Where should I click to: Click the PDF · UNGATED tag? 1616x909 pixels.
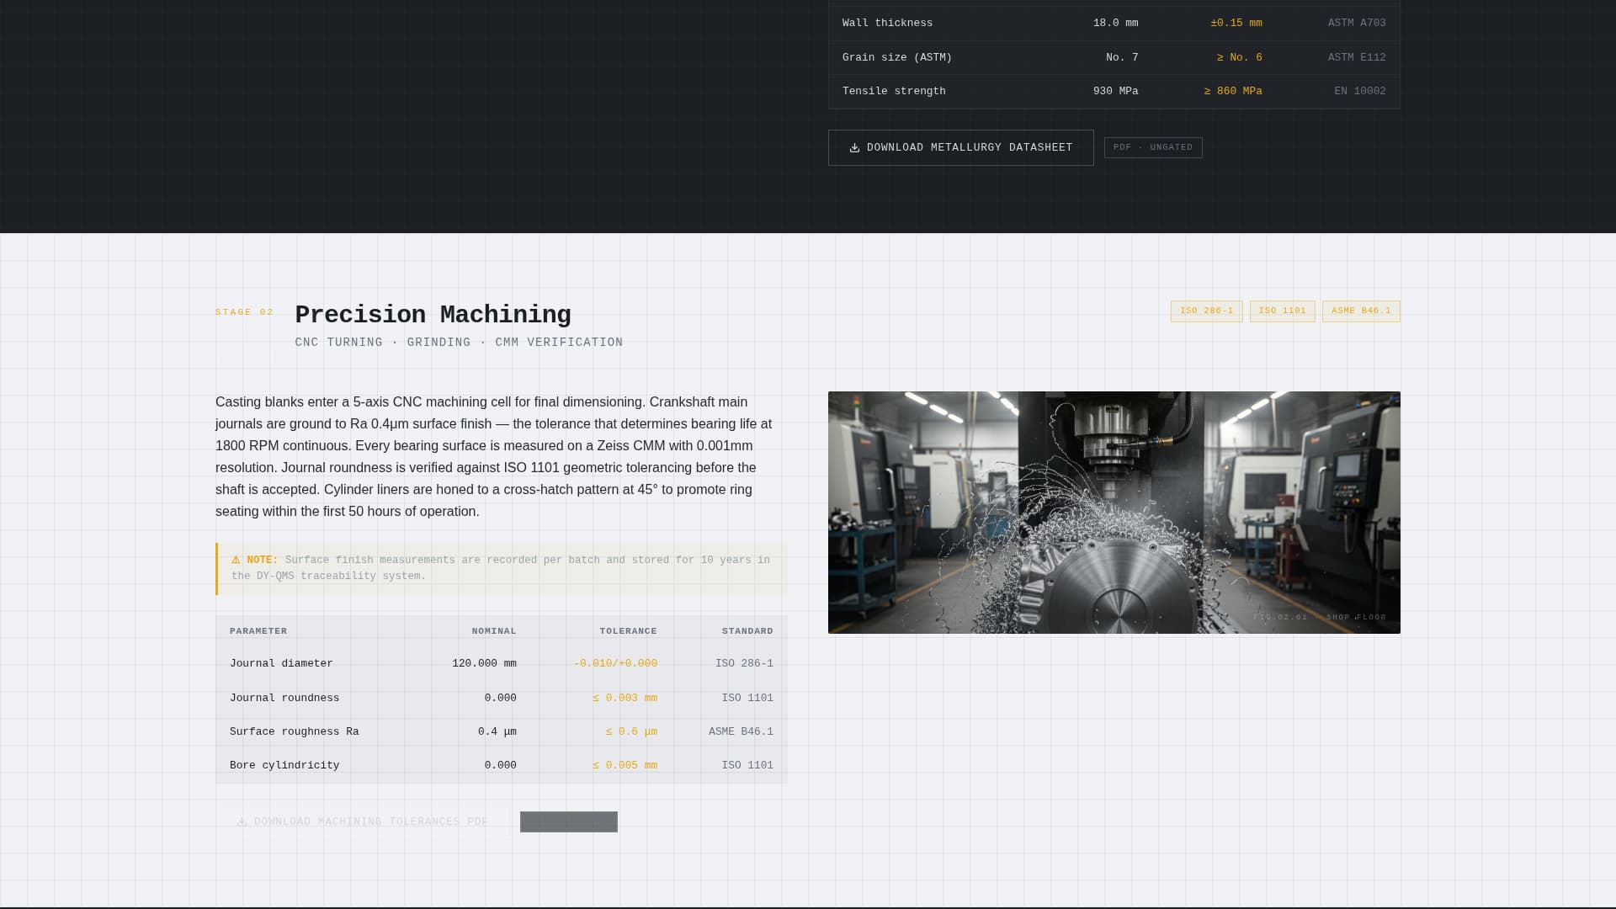[1152, 147]
